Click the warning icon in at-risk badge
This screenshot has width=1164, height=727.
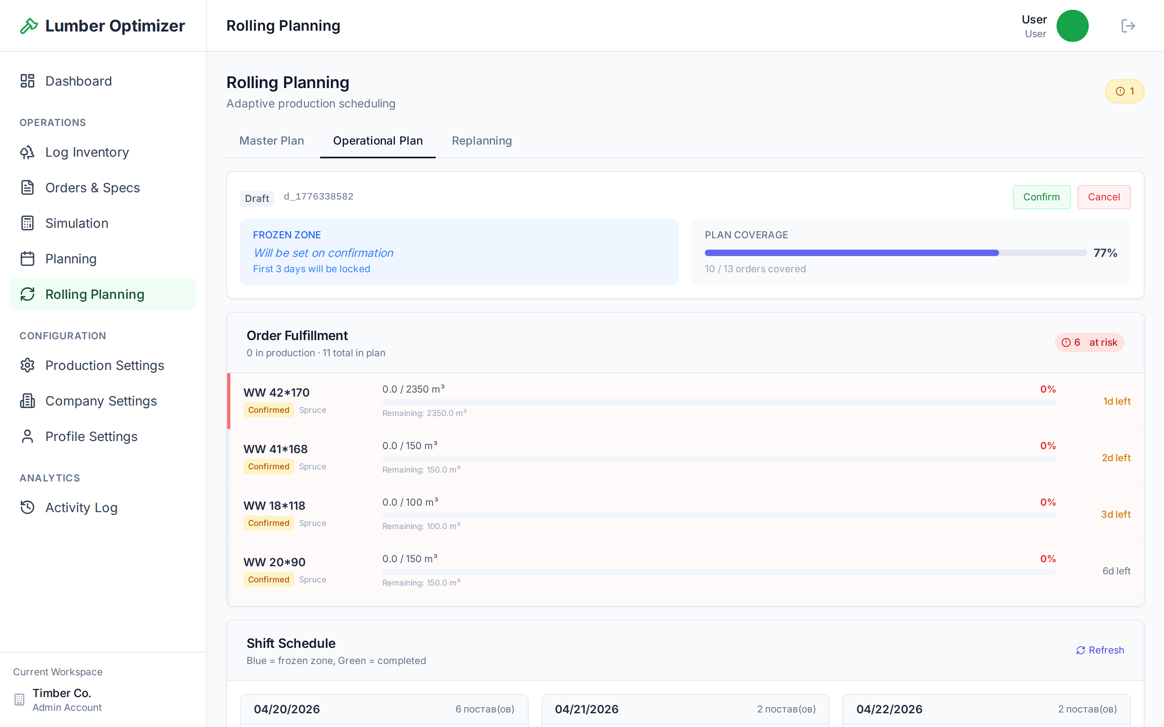coord(1066,342)
